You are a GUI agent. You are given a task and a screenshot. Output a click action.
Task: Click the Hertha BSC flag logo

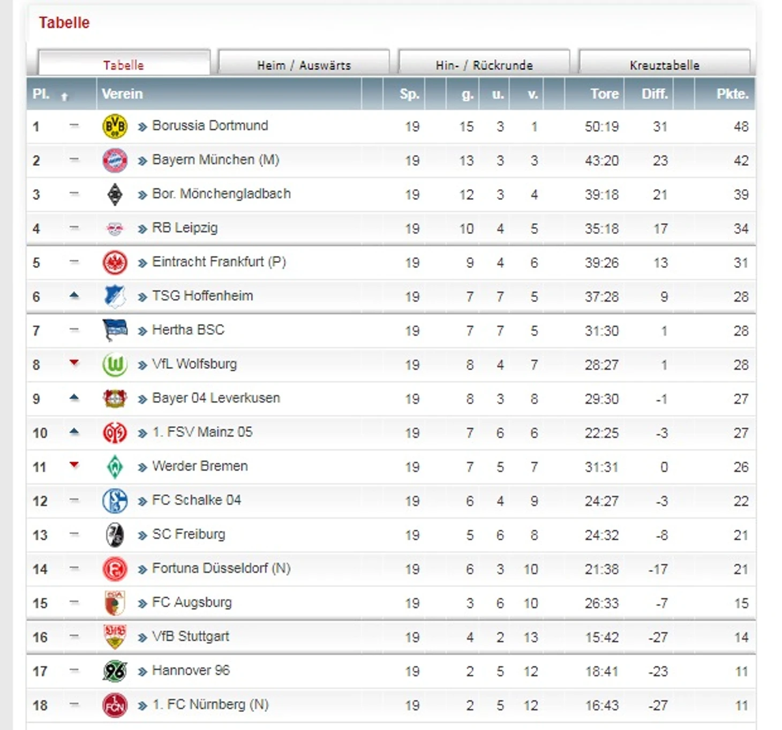point(115,330)
